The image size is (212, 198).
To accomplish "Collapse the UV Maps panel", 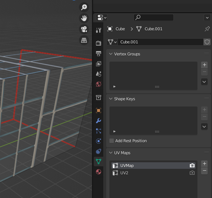I will [x=111, y=153].
